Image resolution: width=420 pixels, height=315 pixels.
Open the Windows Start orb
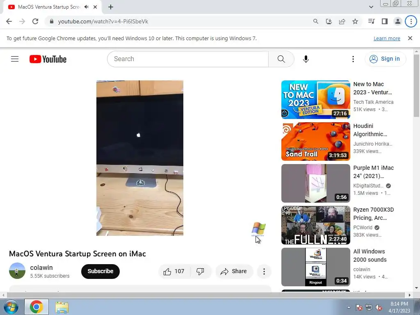tap(10, 307)
